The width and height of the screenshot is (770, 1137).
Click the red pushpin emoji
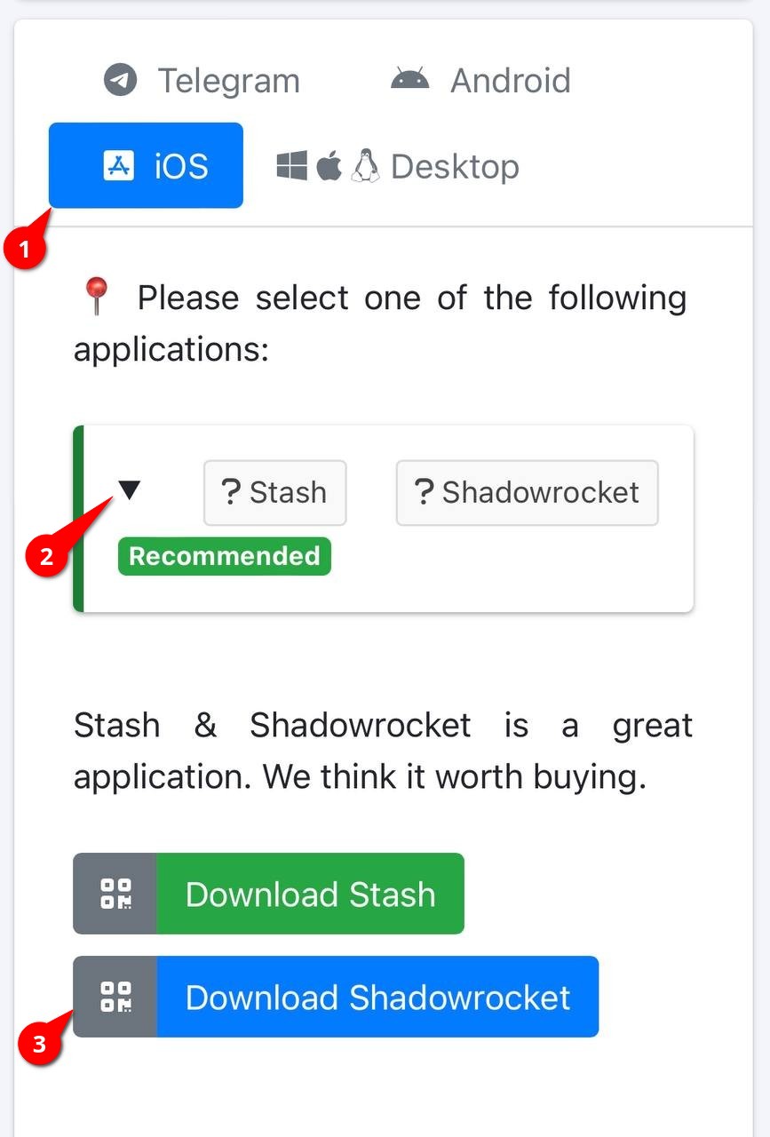point(95,296)
